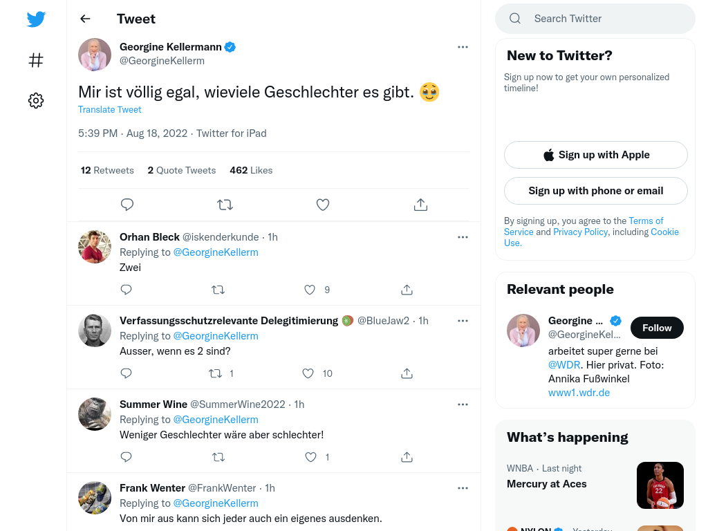Click Sign up with Apple button
708x531 pixels.
[x=595, y=155]
